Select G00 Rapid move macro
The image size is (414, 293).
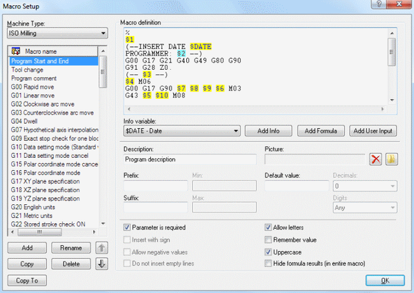click(54, 87)
